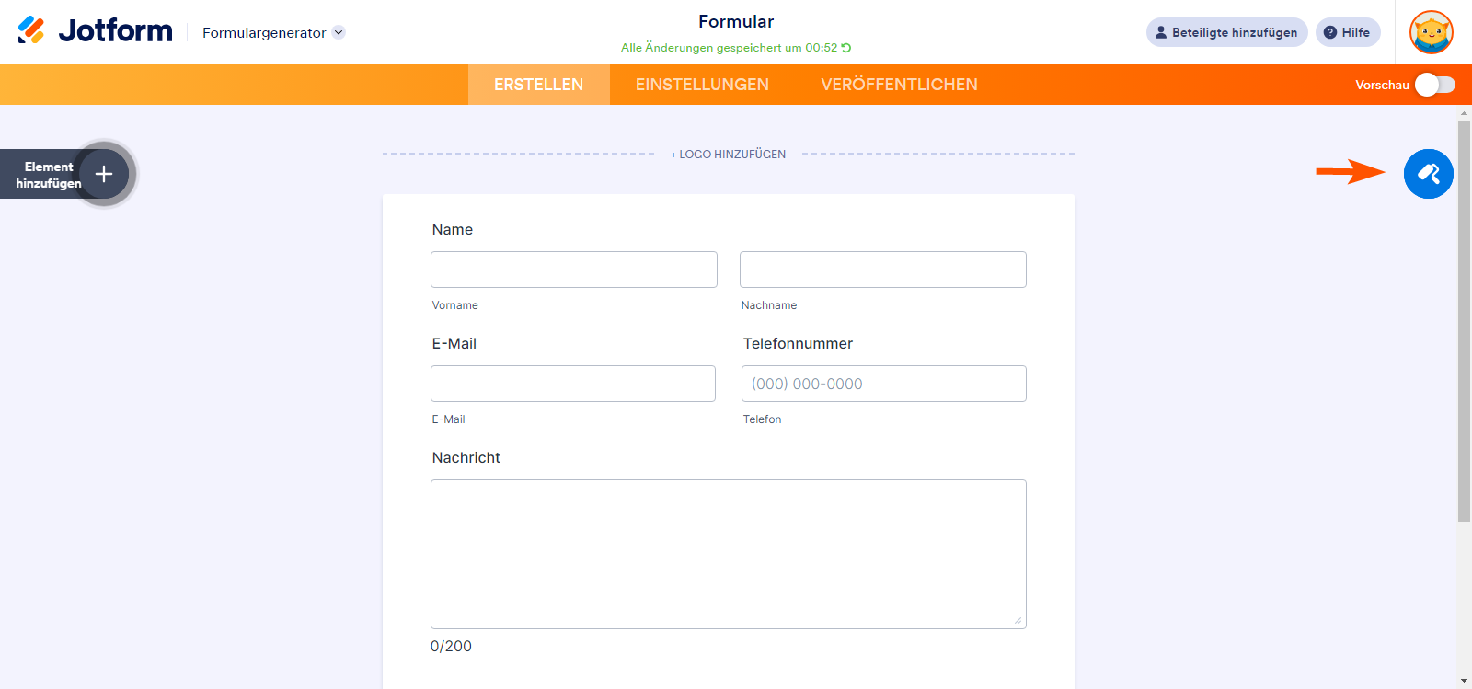
Task: Open the user avatar menu
Action: click(1431, 32)
